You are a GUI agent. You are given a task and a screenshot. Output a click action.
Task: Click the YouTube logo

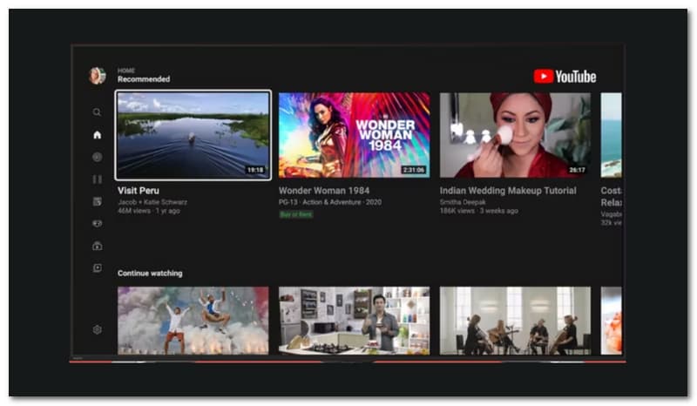tap(565, 77)
